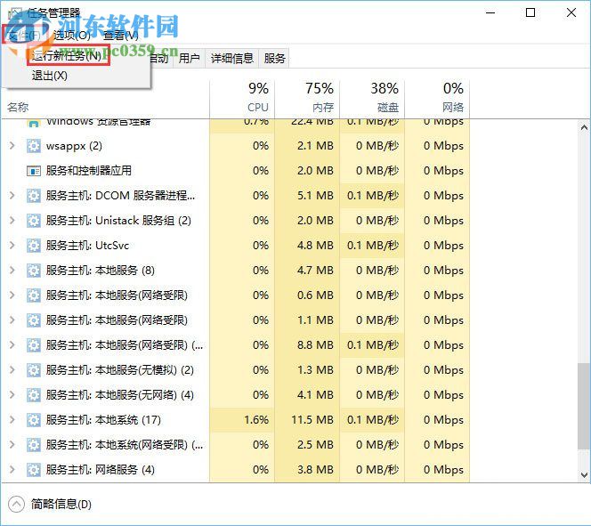Switch to the 服务 tab

coord(274,59)
